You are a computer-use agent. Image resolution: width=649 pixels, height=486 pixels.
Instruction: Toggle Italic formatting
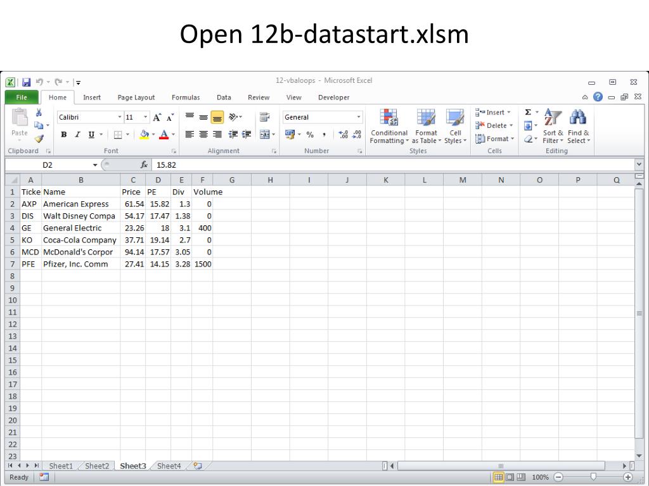click(x=77, y=134)
